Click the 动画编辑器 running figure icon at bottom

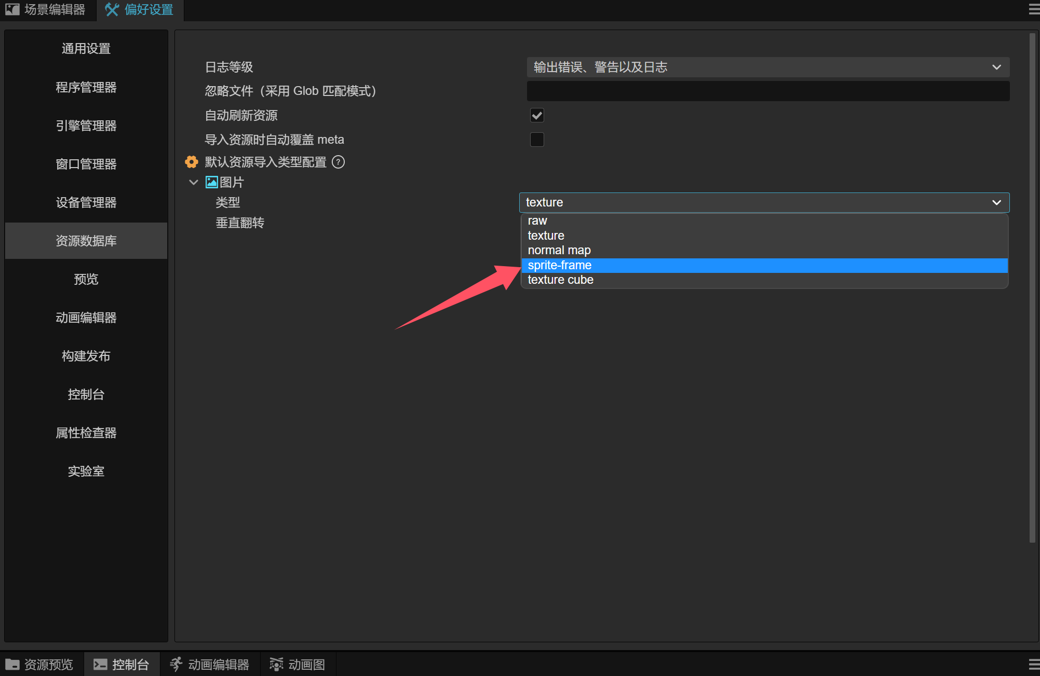tap(177, 665)
